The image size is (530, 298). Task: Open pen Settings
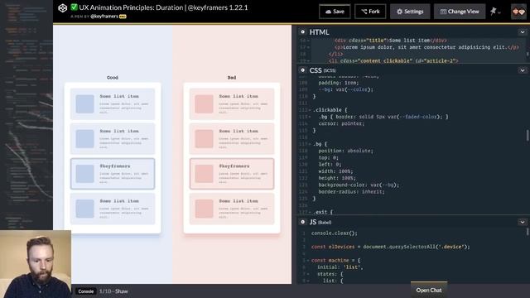(410, 12)
